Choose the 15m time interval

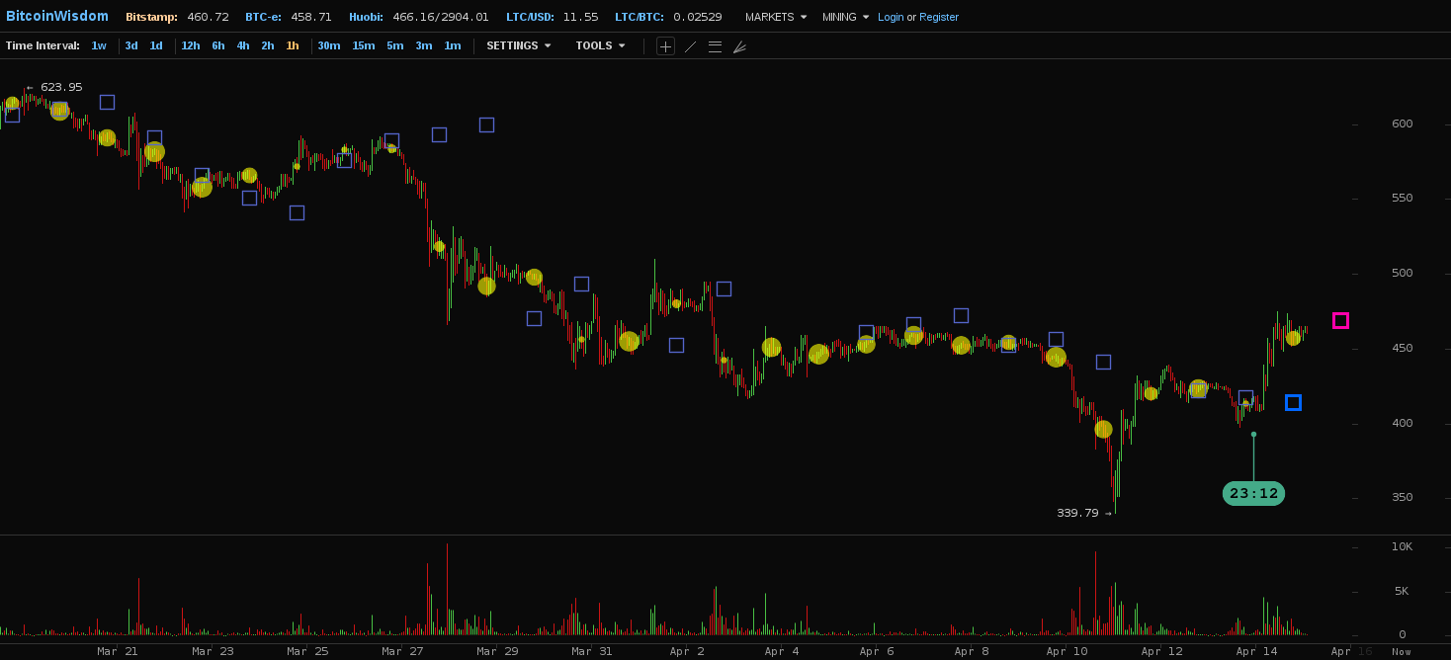[x=363, y=45]
